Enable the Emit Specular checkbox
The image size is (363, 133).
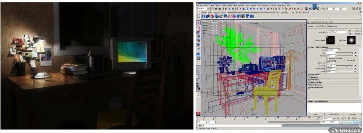[x=345, y=60]
